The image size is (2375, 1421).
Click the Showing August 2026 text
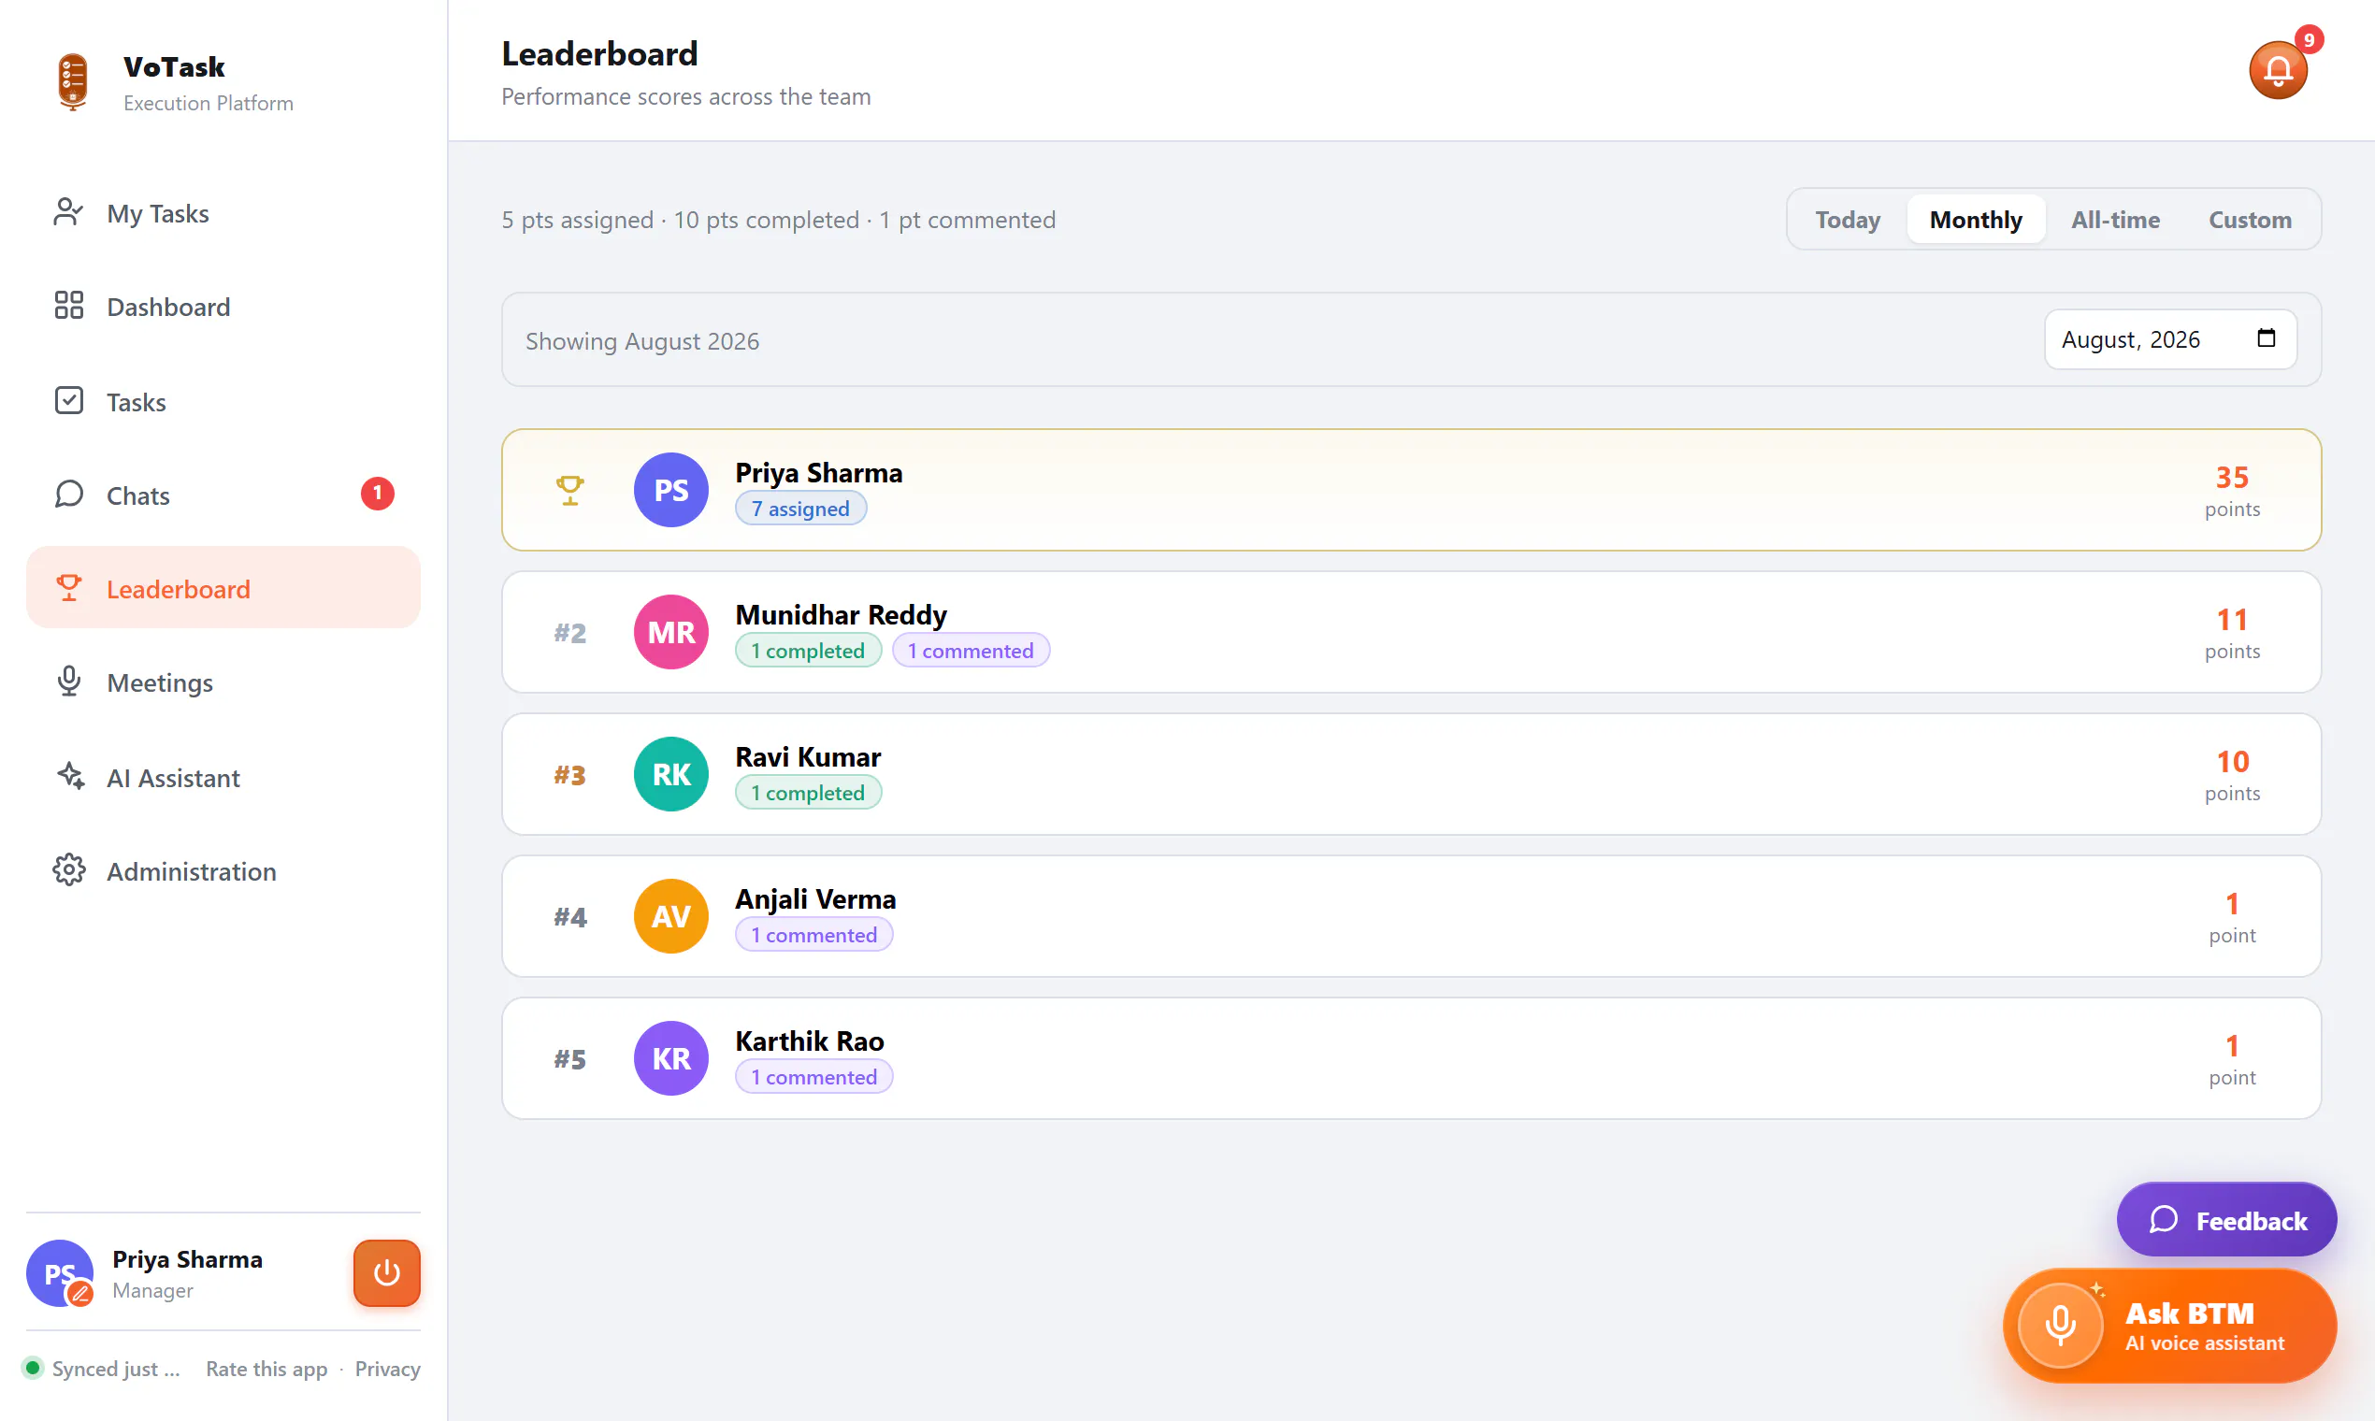coord(641,341)
